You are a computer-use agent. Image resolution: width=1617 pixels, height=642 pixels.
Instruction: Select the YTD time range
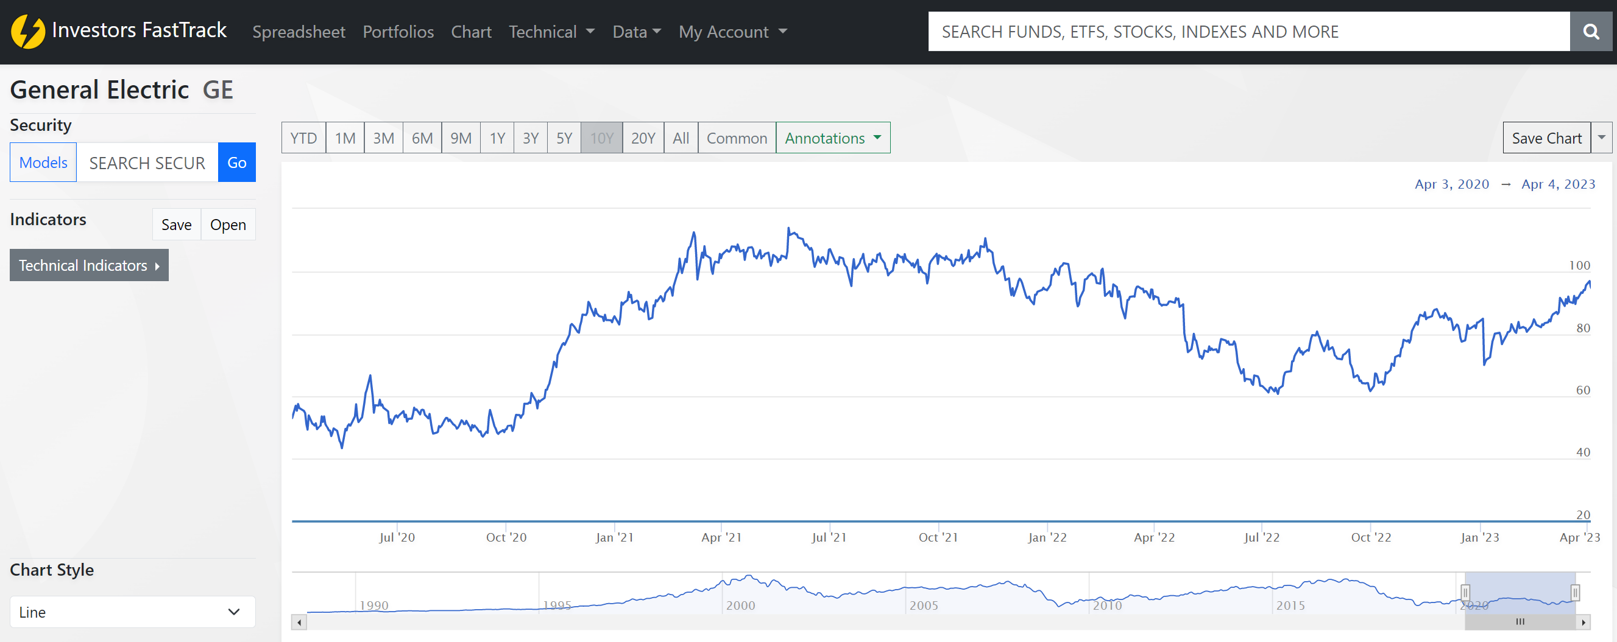point(304,138)
